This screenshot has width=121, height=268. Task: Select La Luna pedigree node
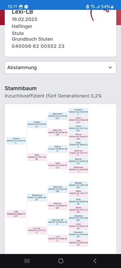pyautogui.click(x=37, y=230)
